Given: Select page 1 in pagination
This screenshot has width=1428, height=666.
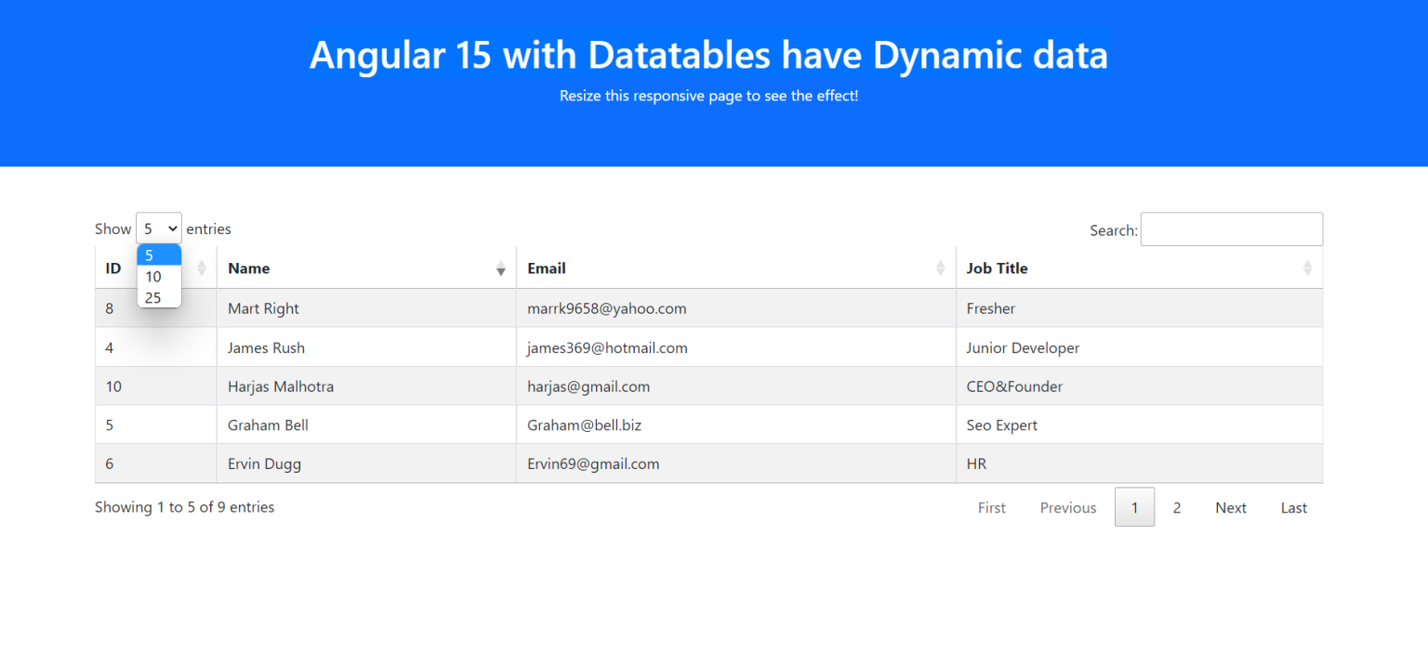Looking at the screenshot, I should coord(1134,508).
